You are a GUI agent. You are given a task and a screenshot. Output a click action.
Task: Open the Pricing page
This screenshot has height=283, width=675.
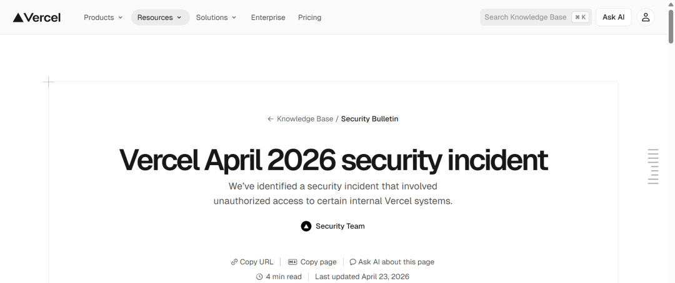[x=309, y=17]
